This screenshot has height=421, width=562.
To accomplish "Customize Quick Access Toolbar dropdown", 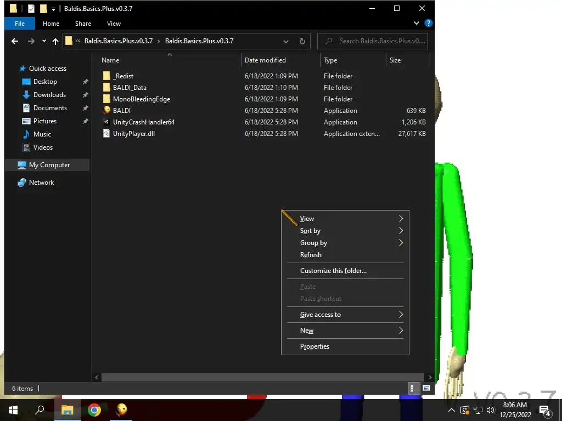I will [53, 9].
